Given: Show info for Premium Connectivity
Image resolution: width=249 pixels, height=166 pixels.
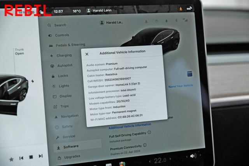Looking at the screenshot, I should click(x=145, y=145).
